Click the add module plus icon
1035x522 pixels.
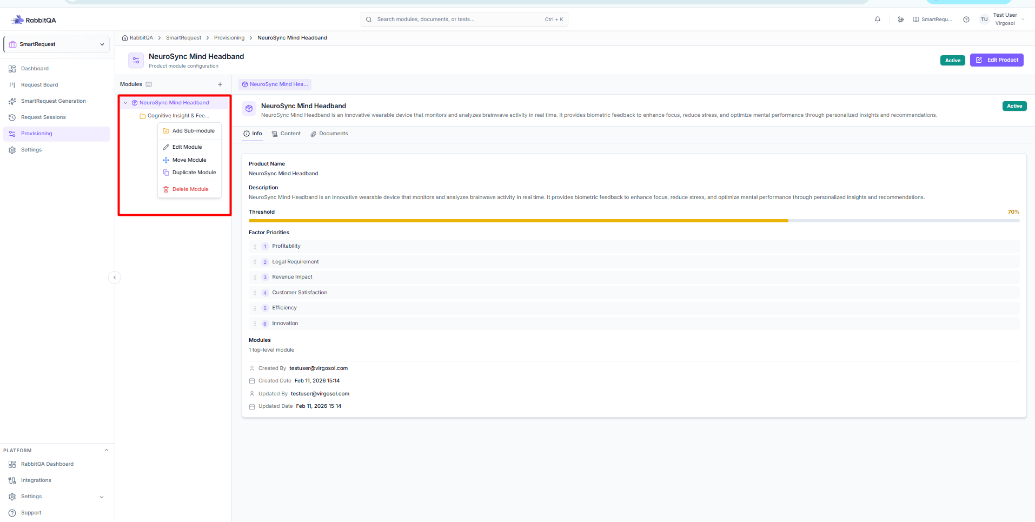click(220, 84)
